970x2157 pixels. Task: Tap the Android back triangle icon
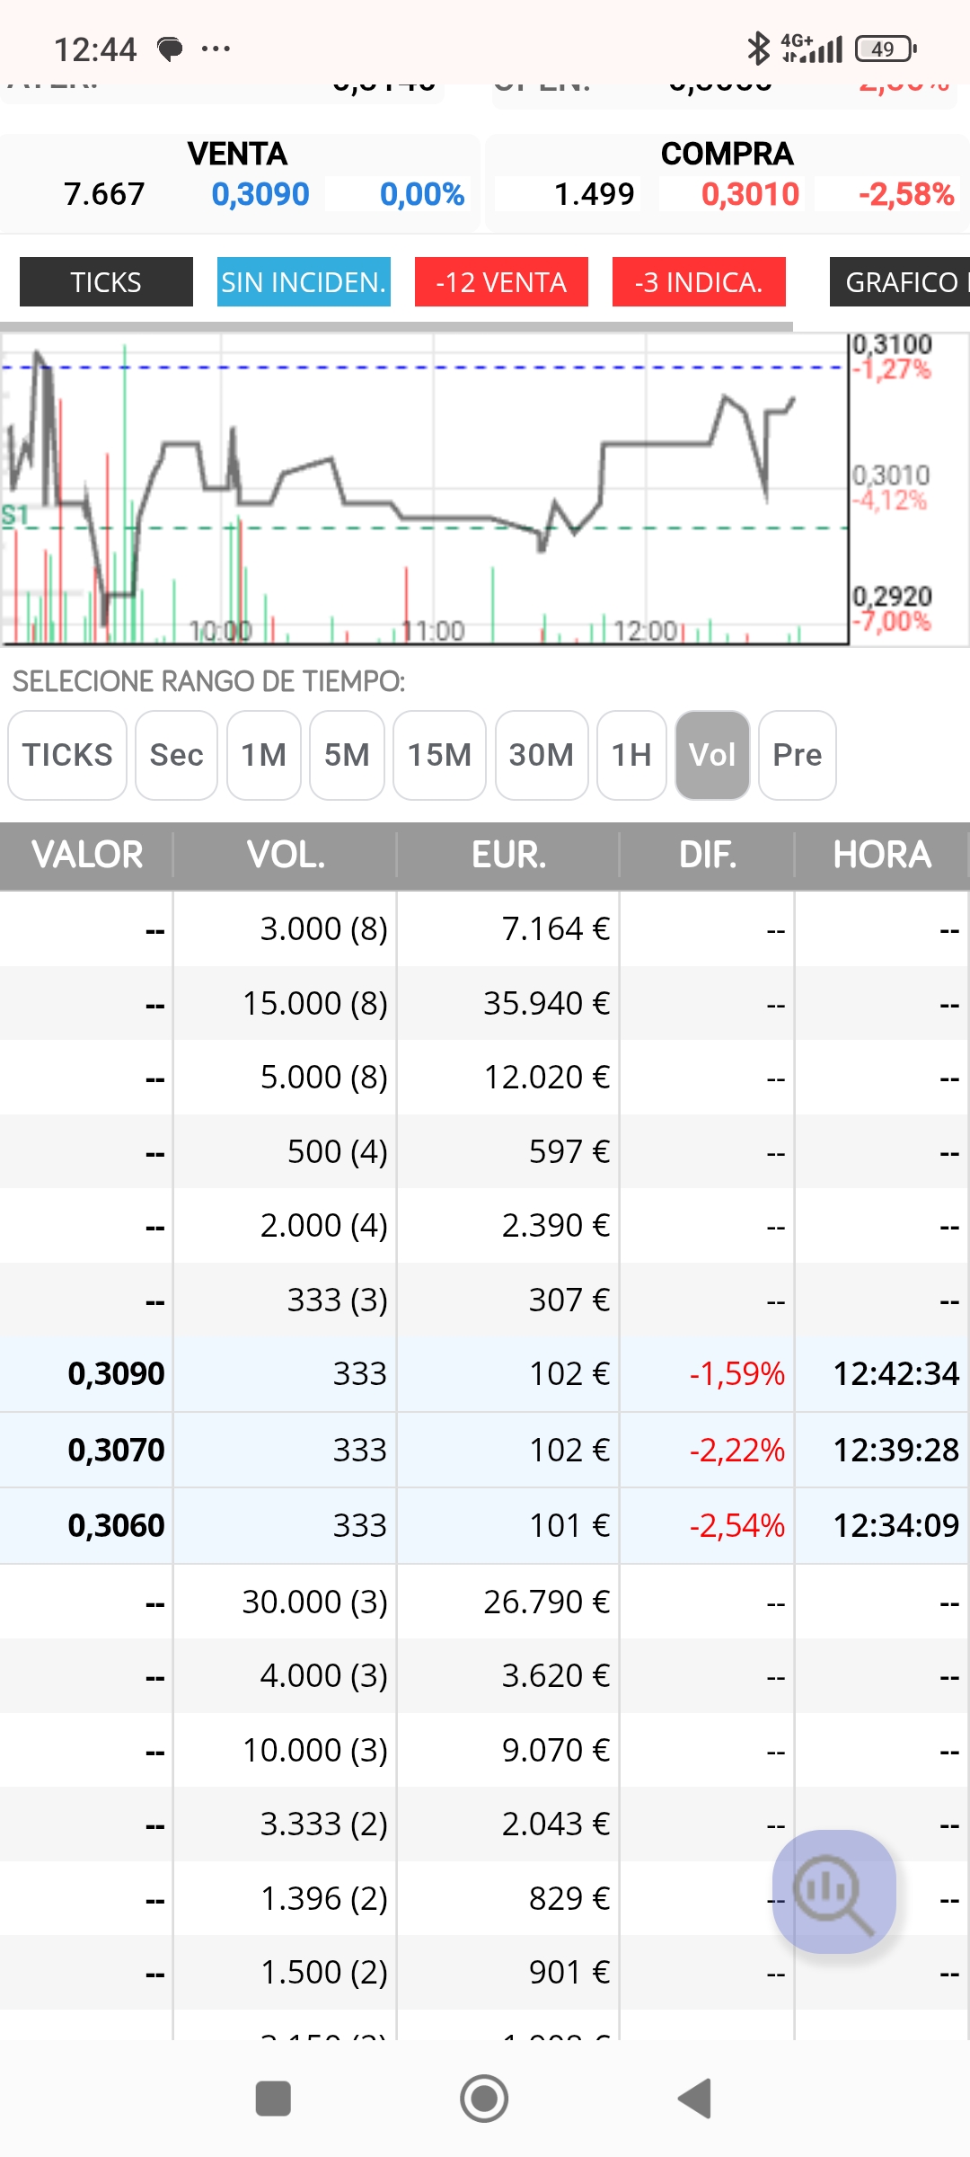[695, 2099]
